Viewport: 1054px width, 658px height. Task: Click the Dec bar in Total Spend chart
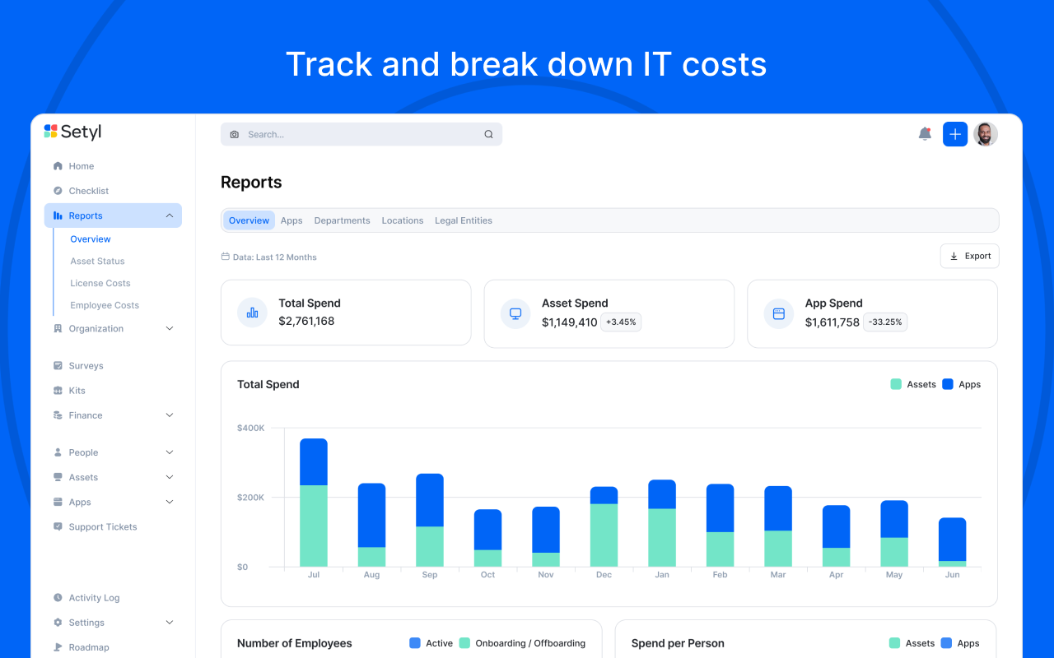[604, 526]
